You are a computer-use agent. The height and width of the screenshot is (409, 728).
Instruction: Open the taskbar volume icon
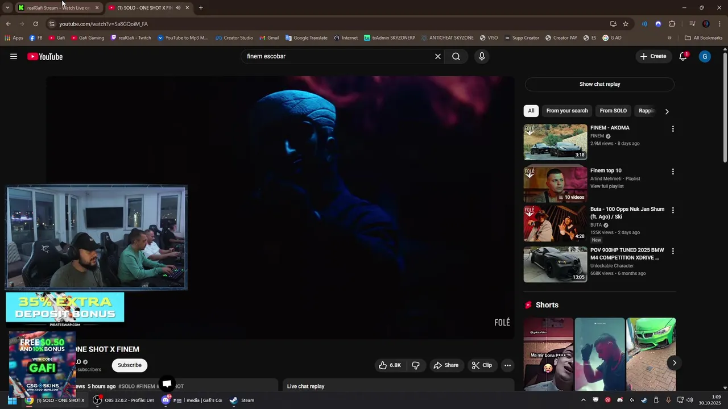689,400
